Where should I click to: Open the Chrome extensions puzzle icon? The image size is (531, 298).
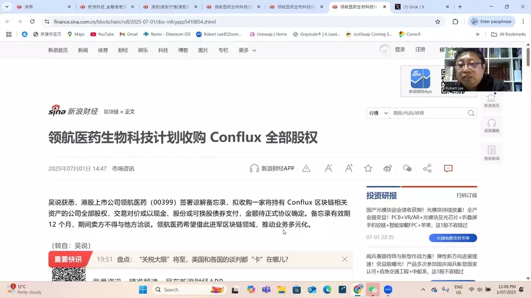455,22
